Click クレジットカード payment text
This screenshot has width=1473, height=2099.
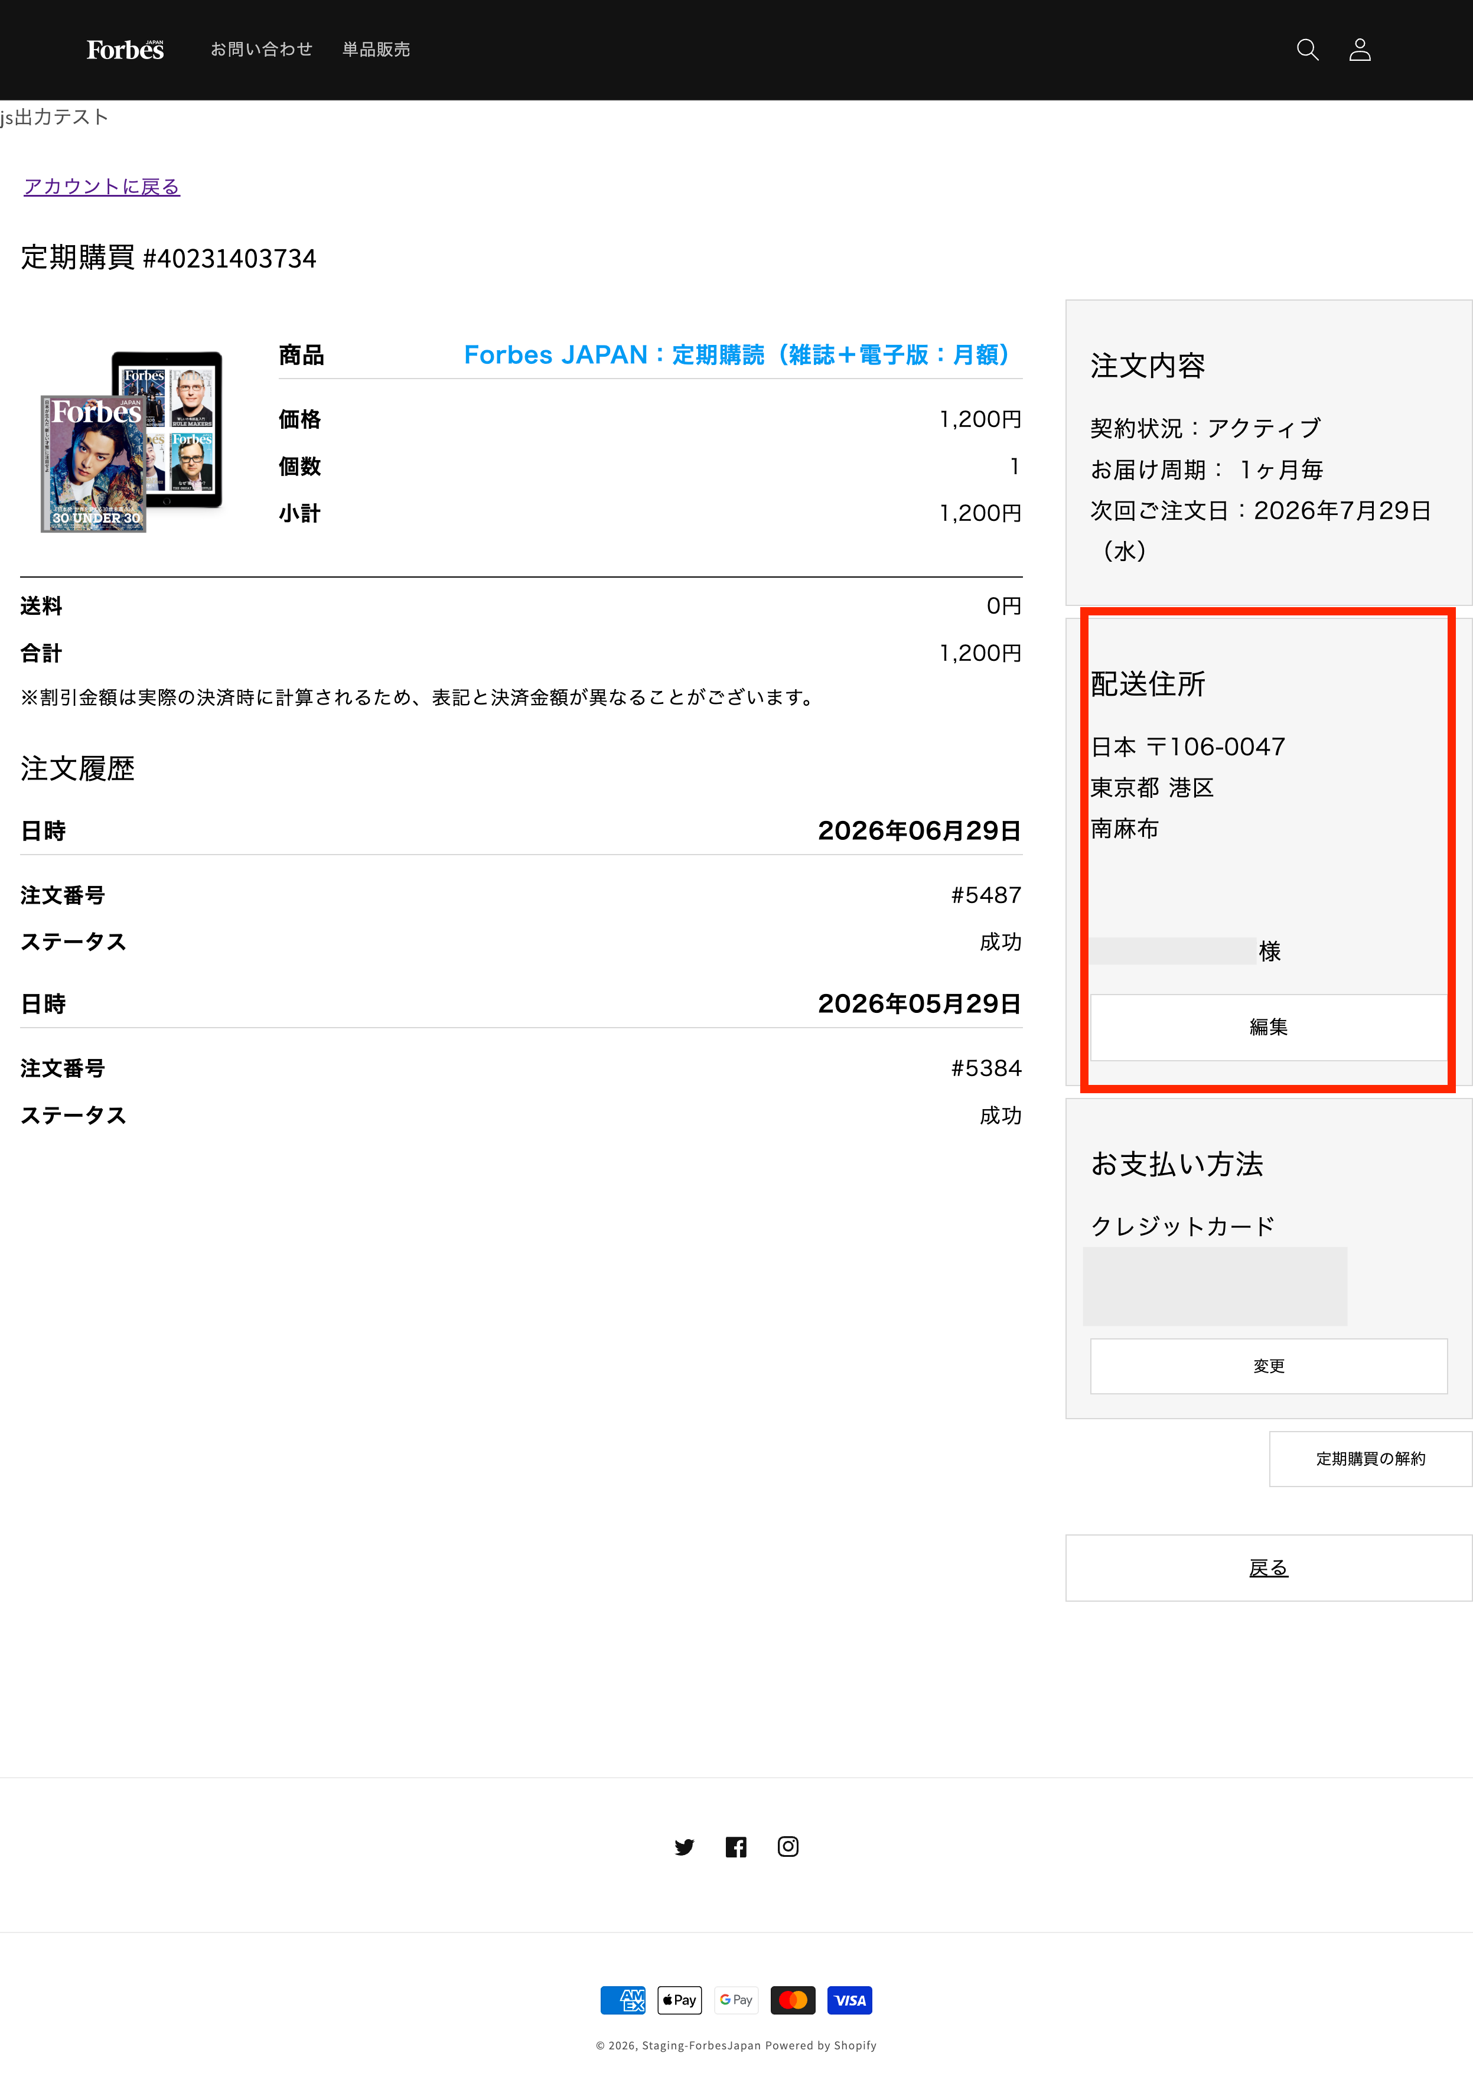point(1182,1226)
